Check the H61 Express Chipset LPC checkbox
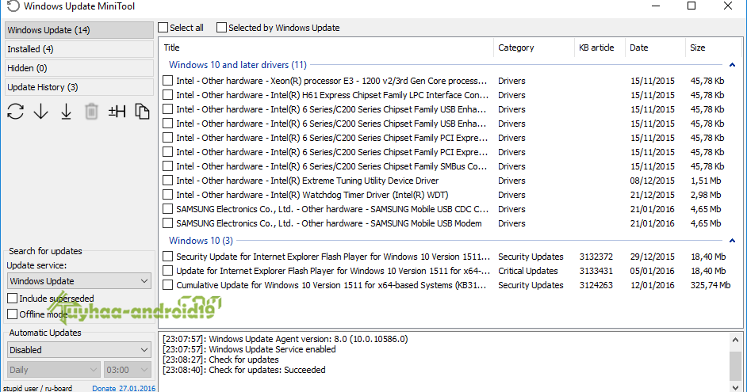Screen dimensions: 747x392 [x=167, y=95]
